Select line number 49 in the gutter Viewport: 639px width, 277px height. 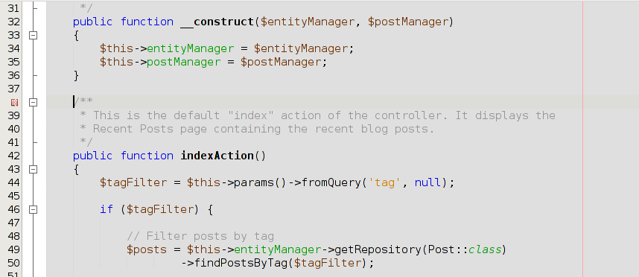point(13,249)
